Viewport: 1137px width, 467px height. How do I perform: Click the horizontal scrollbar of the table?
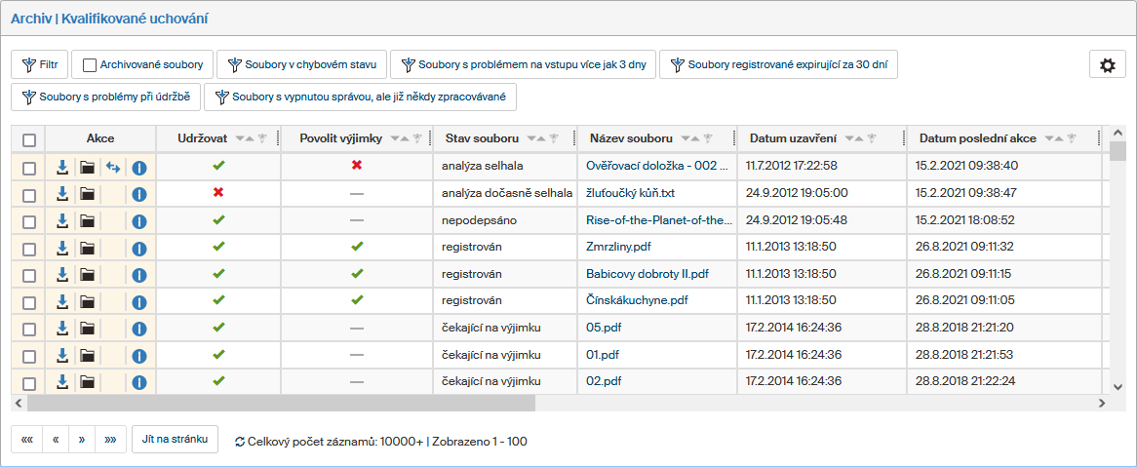[x=281, y=403]
